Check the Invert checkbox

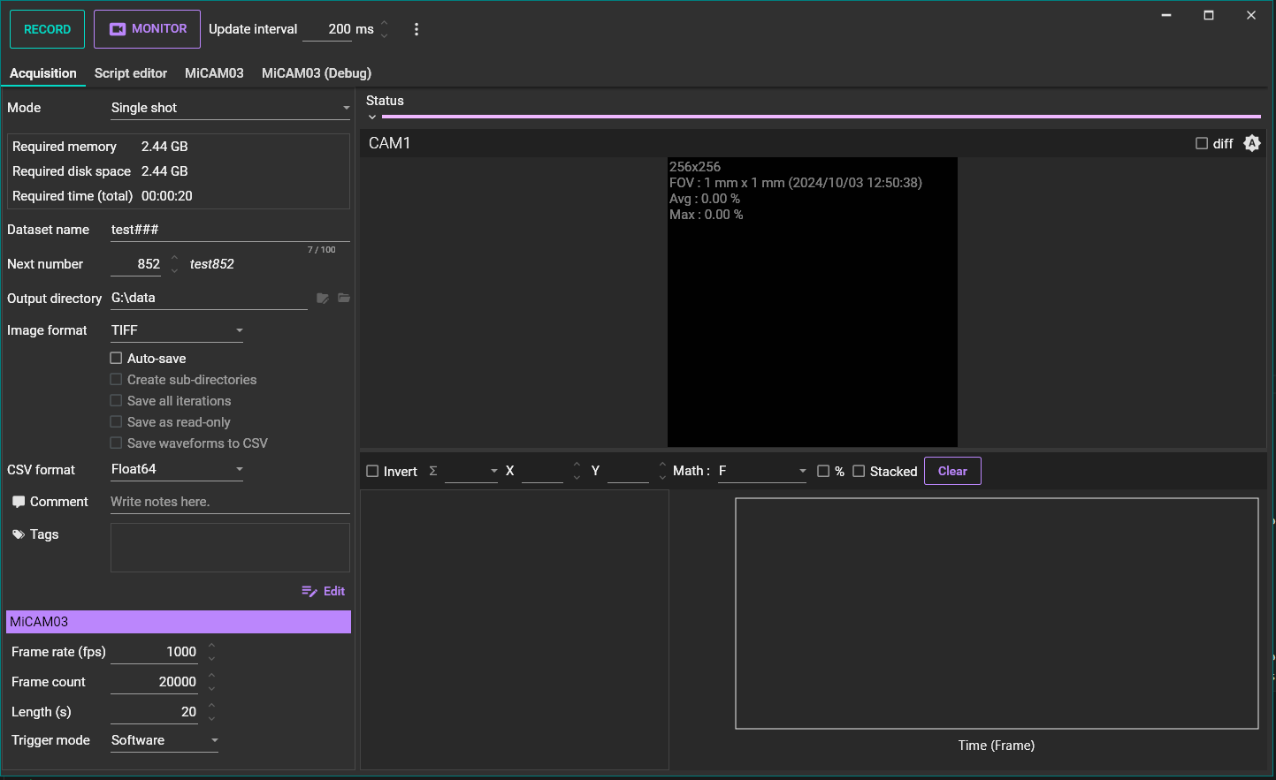(x=372, y=471)
